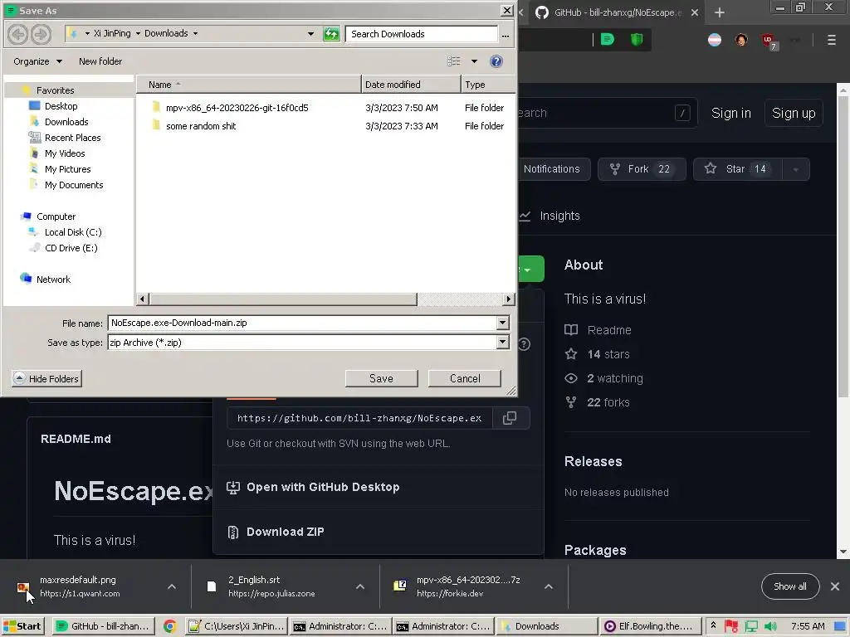Fork the NoEscape repository
Image resolution: width=850 pixels, height=637 pixels.
click(x=642, y=169)
